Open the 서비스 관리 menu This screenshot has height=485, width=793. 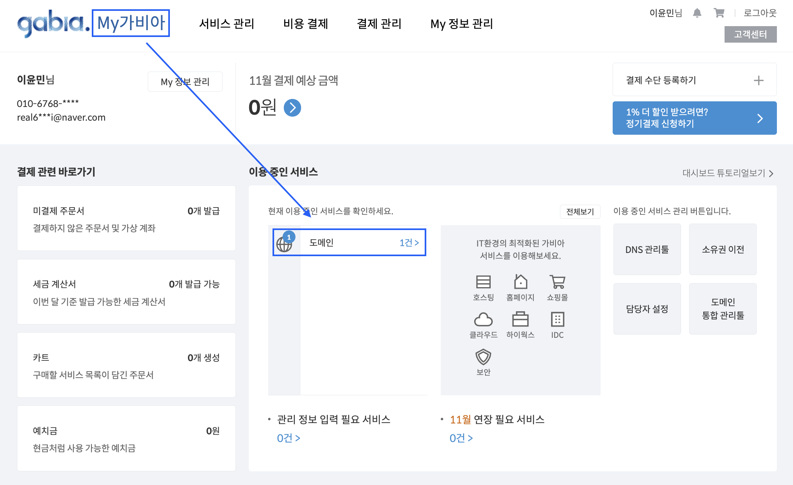[x=227, y=24]
